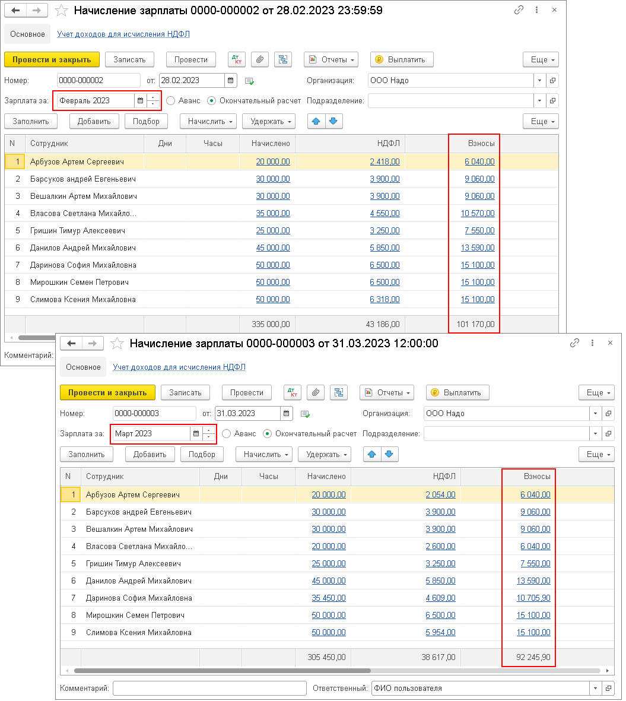Click the back arrow in February payroll window
This screenshot has width=626, height=701.
[x=15, y=10]
